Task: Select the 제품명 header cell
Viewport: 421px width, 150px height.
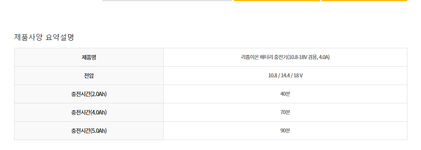Action: (89, 57)
